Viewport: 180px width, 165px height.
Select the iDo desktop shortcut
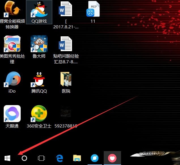12,79
